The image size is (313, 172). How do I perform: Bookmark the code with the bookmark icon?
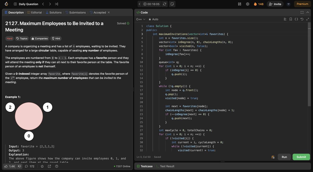tap(291, 19)
